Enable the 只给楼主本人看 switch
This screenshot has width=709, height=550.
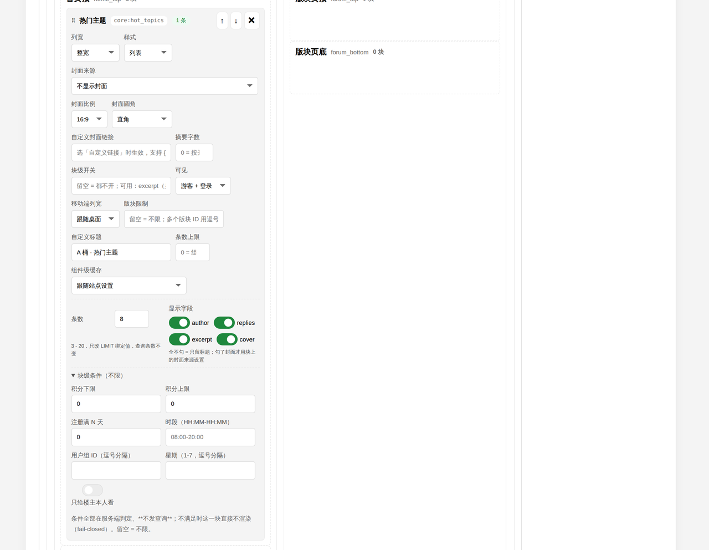pos(93,490)
